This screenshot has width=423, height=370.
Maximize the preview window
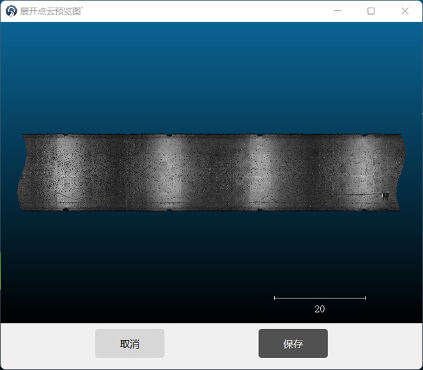[371, 11]
